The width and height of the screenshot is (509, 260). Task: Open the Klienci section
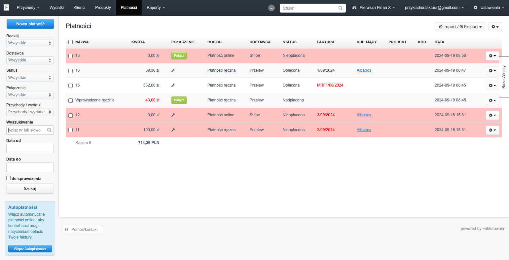(x=79, y=8)
